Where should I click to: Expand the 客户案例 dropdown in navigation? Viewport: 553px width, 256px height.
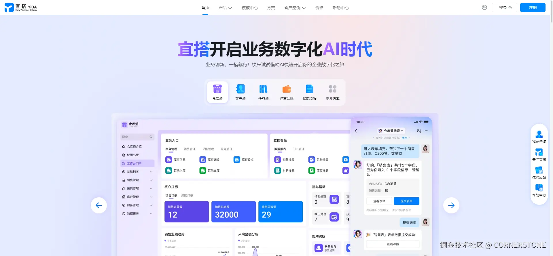pyautogui.click(x=295, y=8)
